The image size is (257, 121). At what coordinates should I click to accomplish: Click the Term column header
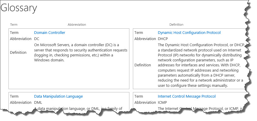14,25
